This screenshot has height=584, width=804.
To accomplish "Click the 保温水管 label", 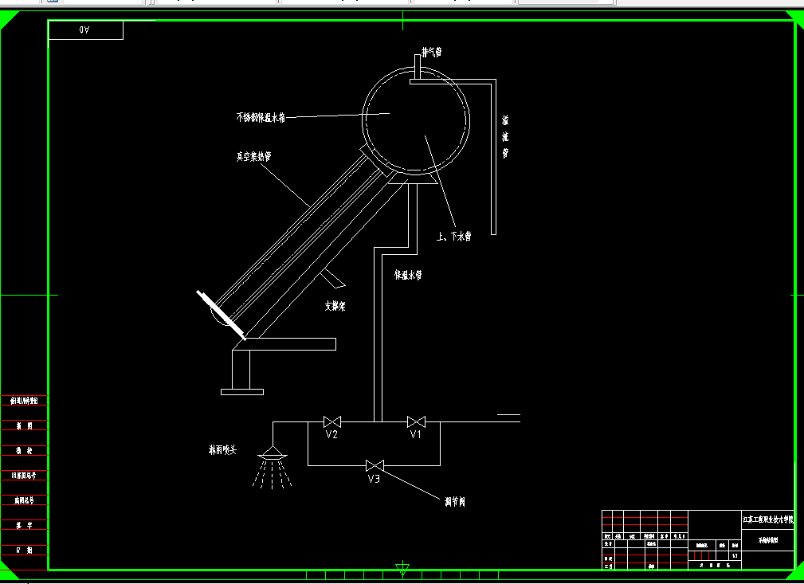I will click(x=408, y=276).
